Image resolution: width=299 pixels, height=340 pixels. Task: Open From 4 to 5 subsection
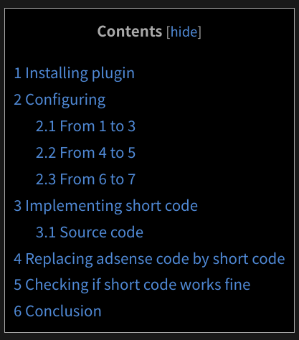pyautogui.click(x=85, y=153)
